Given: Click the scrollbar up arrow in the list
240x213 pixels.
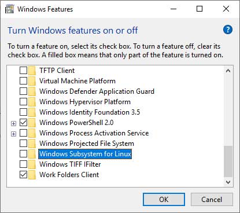Looking at the screenshot, I should [x=228, y=71].
